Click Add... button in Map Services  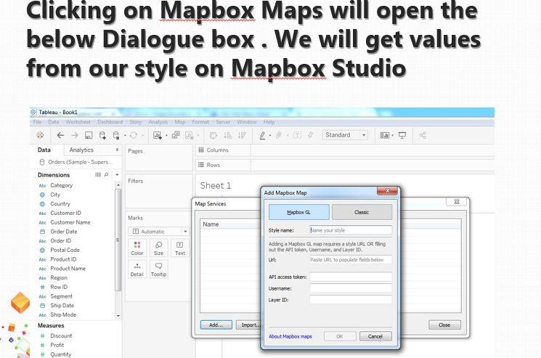216,325
